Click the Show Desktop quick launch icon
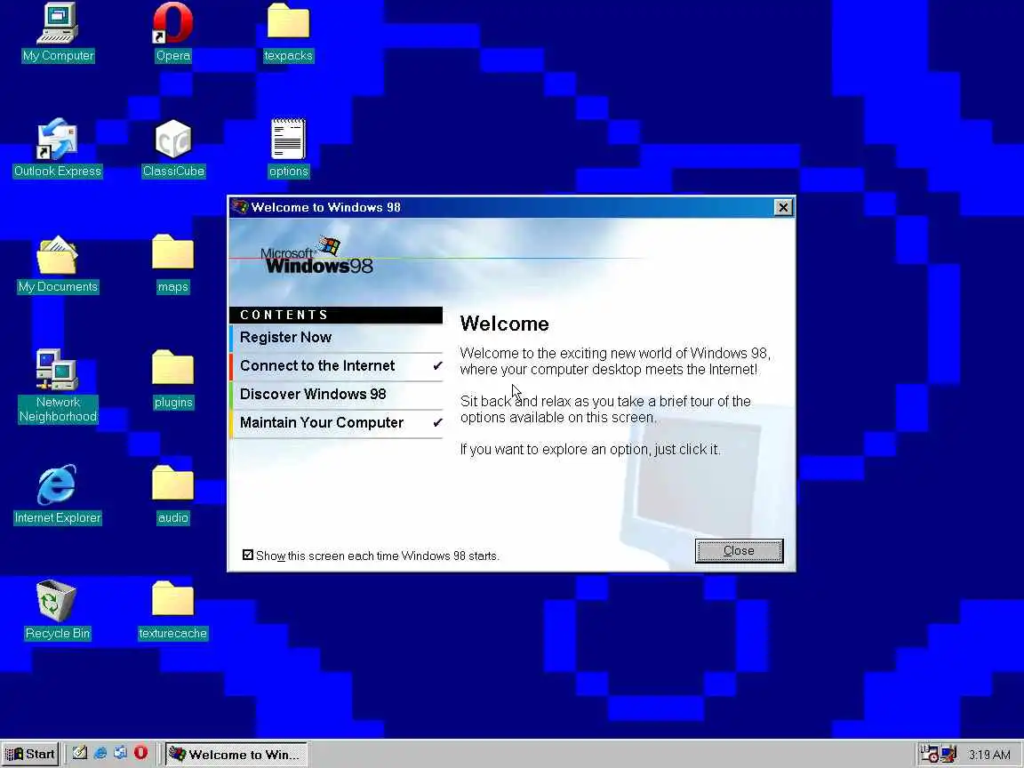This screenshot has width=1024, height=768. click(x=80, y=753)
